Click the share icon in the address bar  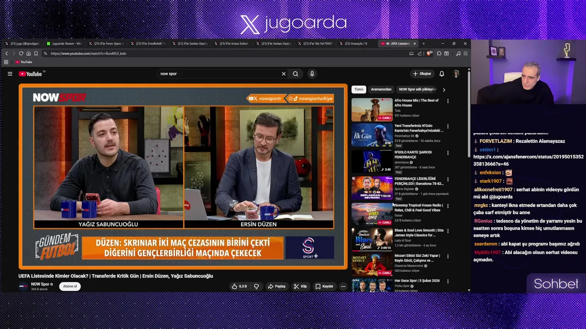[420, 53]
